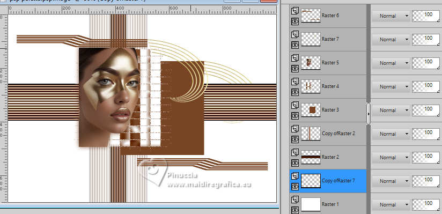Click layer type icon for Raster 2
This screenshot has width=442, height=214.
tap(295, 152)
